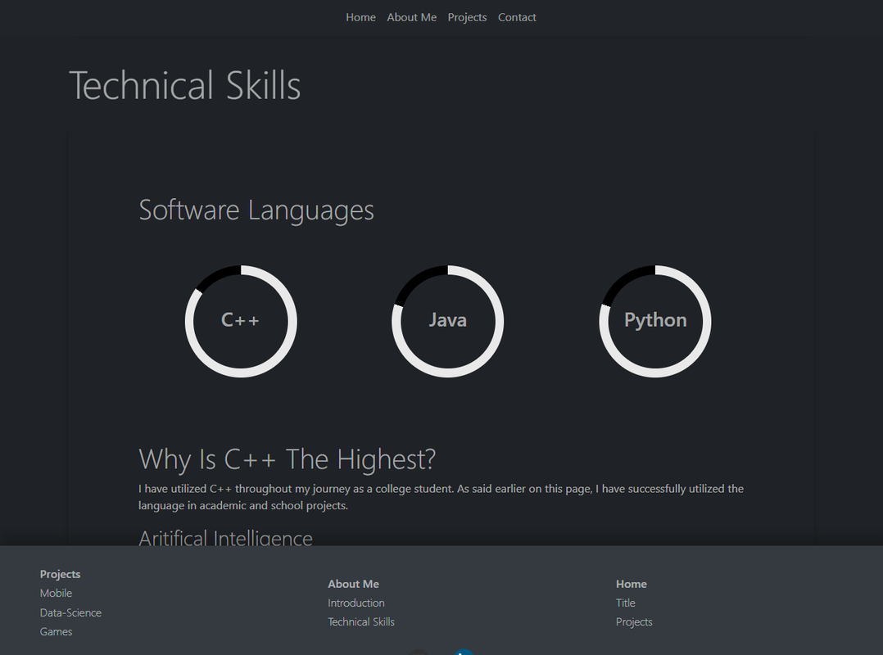Visit the Data-Science footer link
The image size is (883, 655).
[x=70, y=612]
